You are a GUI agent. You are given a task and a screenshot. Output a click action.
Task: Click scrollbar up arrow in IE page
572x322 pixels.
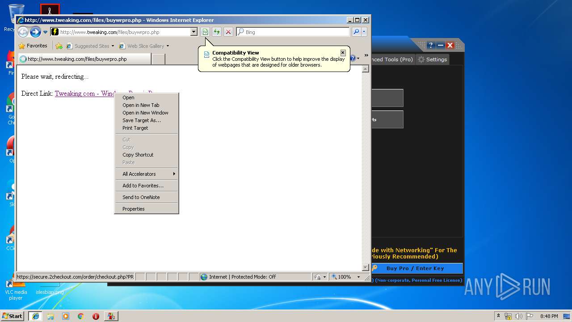(365, 69)
